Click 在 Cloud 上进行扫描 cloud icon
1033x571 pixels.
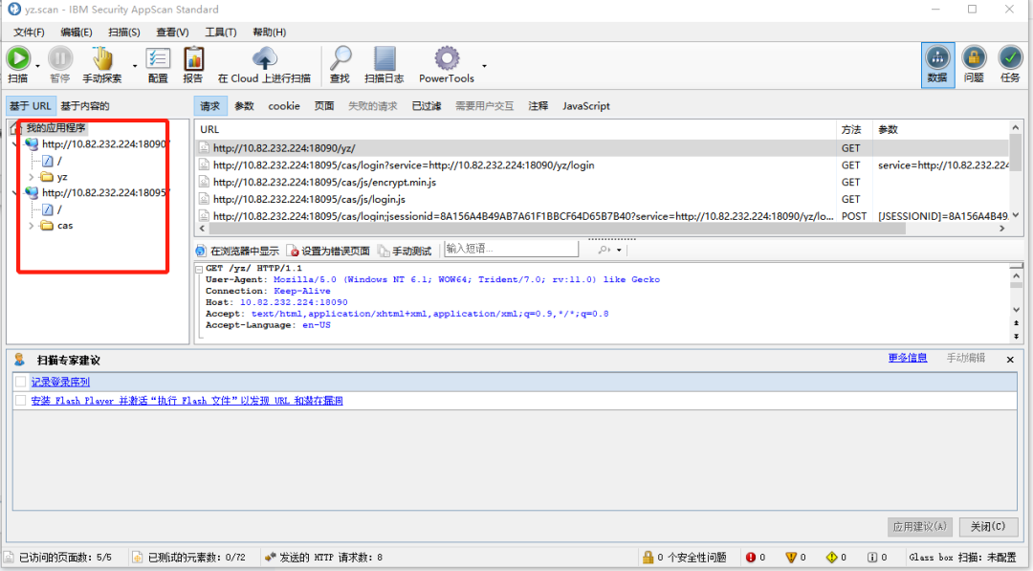pos(264,58)
